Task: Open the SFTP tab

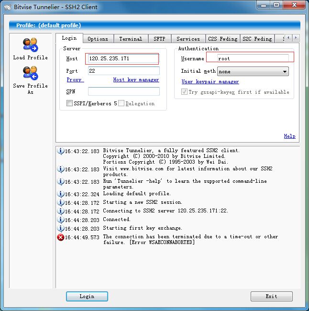Action: (x=159, y=39)
